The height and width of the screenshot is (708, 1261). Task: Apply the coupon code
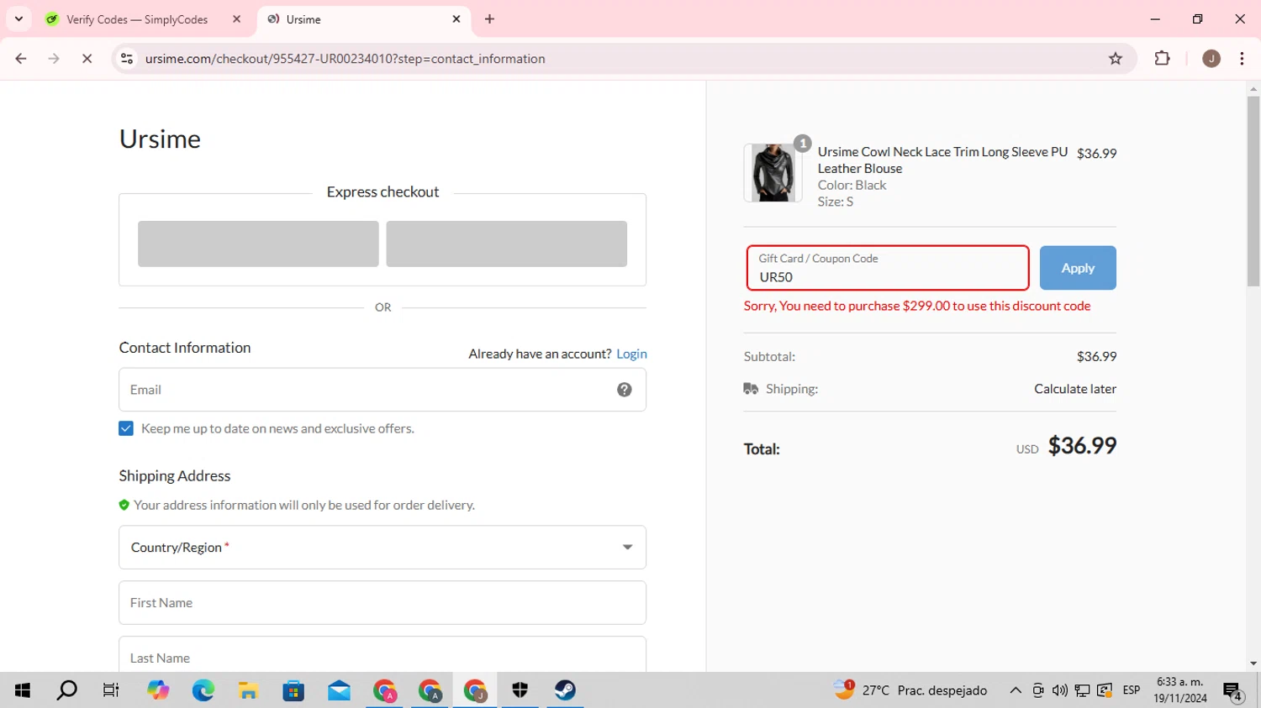[1078, 268]
